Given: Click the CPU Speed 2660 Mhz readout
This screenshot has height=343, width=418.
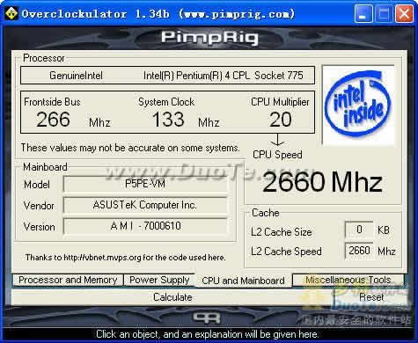Looking at the screenshot, I should click(x=322, y=182).
